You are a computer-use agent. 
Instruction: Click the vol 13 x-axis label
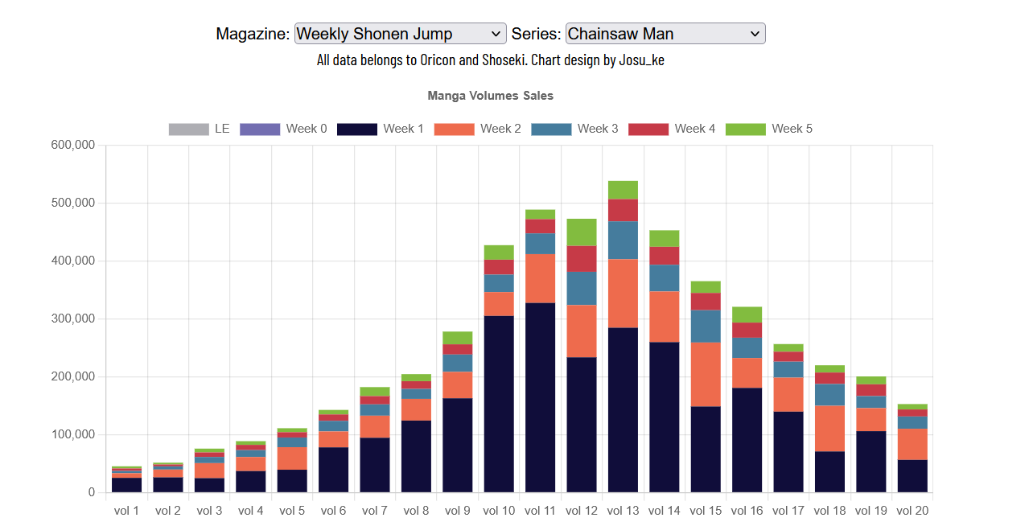click(x=623, y=511)
